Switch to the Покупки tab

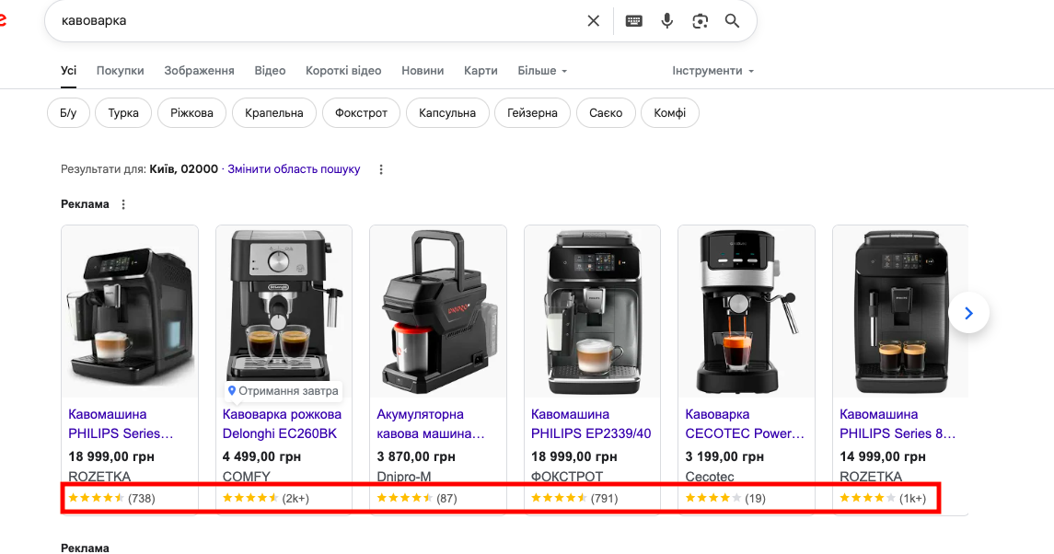coord(120,71)
